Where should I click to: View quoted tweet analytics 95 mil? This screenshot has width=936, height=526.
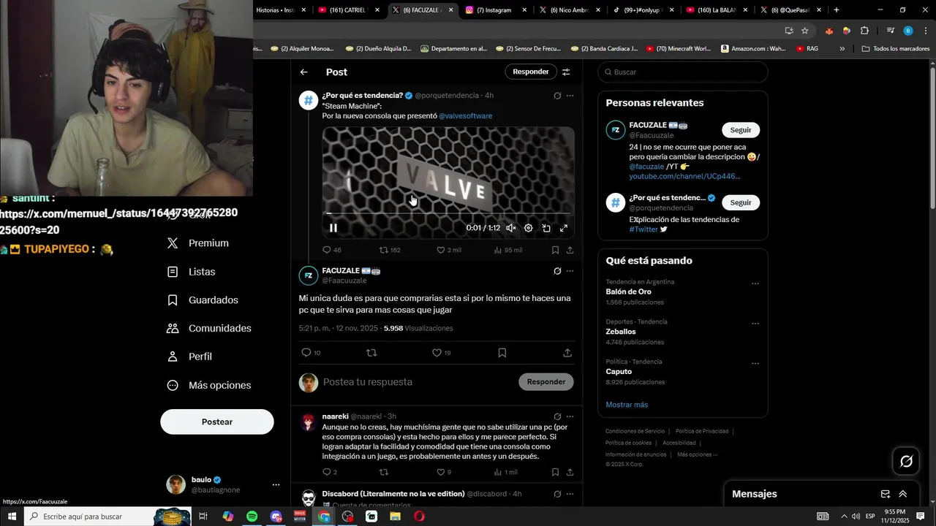click(x=508, y=250)
